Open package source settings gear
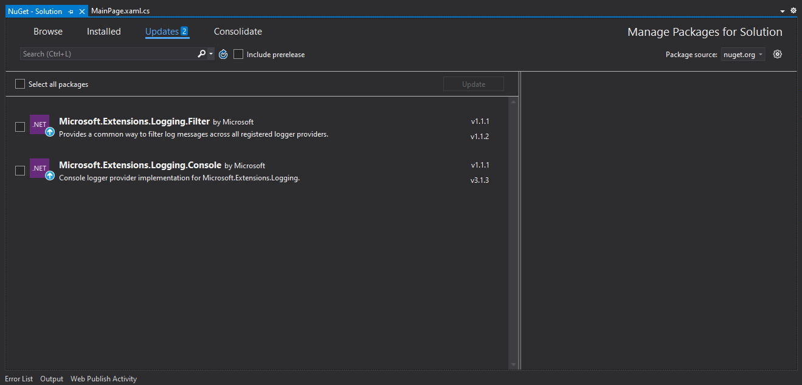Viewport: 802px width, 385px height. [x=777, y=54]
